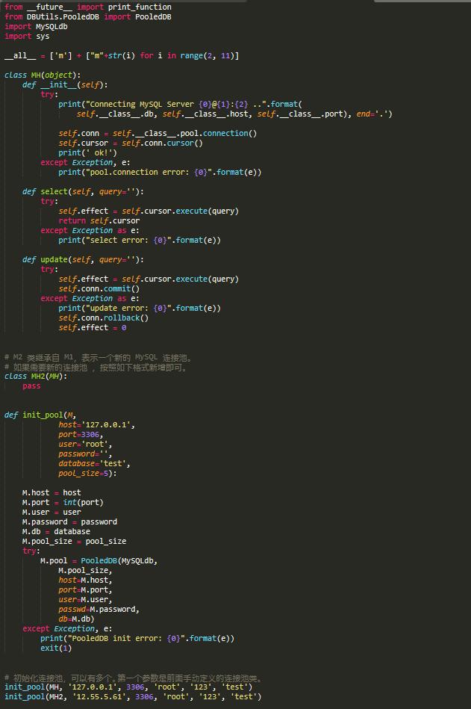The height and width of the screenshot is (709, 471).
Task: Click the '# 如果需要新的连接池' comment line
Action: point(96,368)
